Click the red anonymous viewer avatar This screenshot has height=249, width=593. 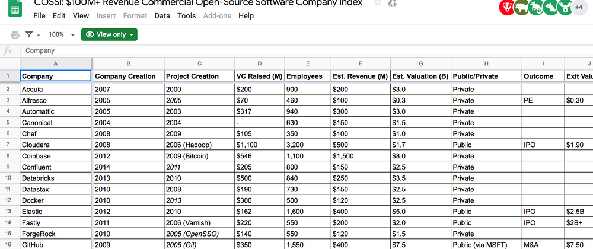pyautogui.click(x=506, y=7)
